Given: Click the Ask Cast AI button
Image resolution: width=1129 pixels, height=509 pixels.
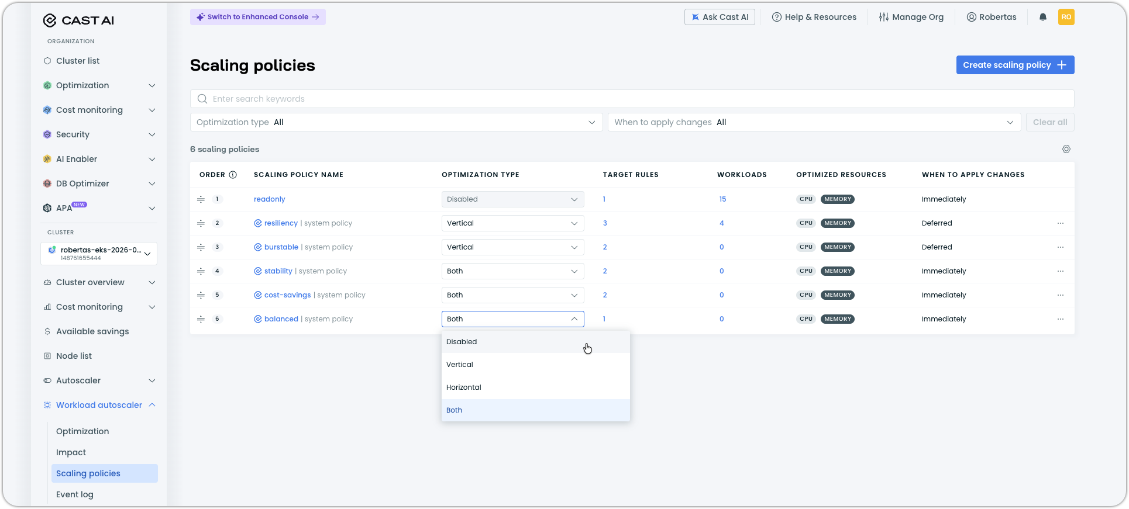Looking at the screenshot, I should click(720, 17).
